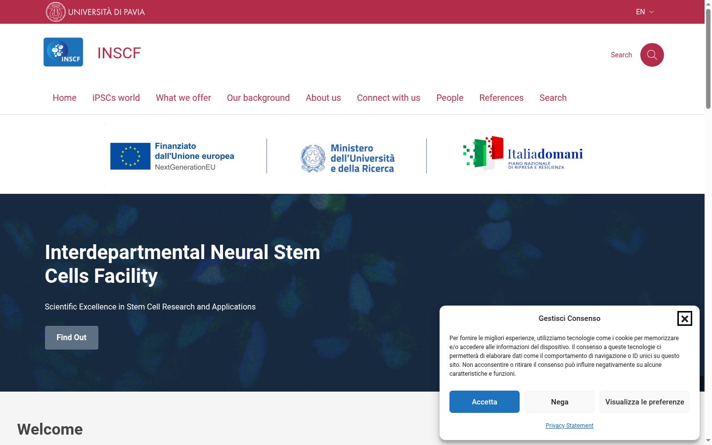Click the European Union flag logo
The width and height of the screenshot is (712, 445).
[x=130, y=156]
